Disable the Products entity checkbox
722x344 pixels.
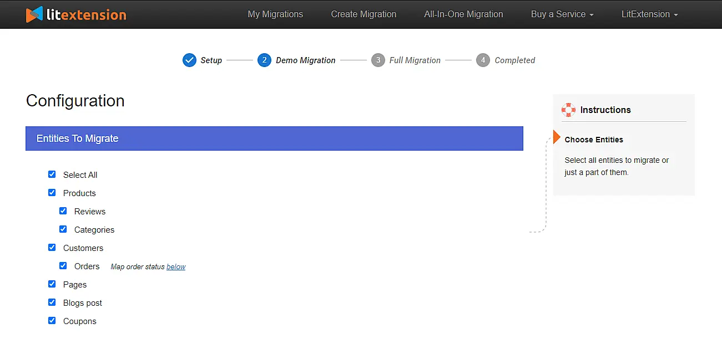(x=52, y=192)
